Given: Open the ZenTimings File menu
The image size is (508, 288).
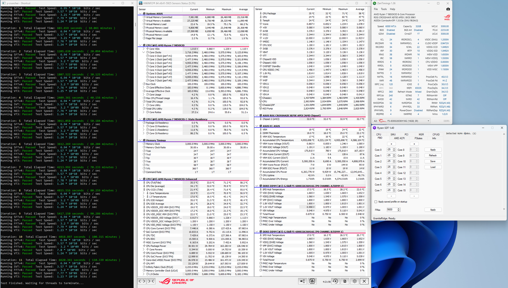Looking at the screenshot, I should tap(376, 9).
